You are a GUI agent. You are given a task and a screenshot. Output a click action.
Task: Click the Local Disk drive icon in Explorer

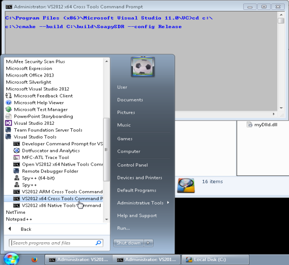[186, 185]
